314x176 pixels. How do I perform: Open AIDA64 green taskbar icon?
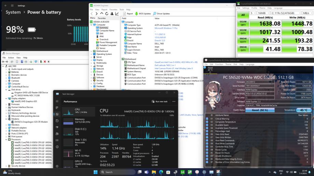[183, 172]
